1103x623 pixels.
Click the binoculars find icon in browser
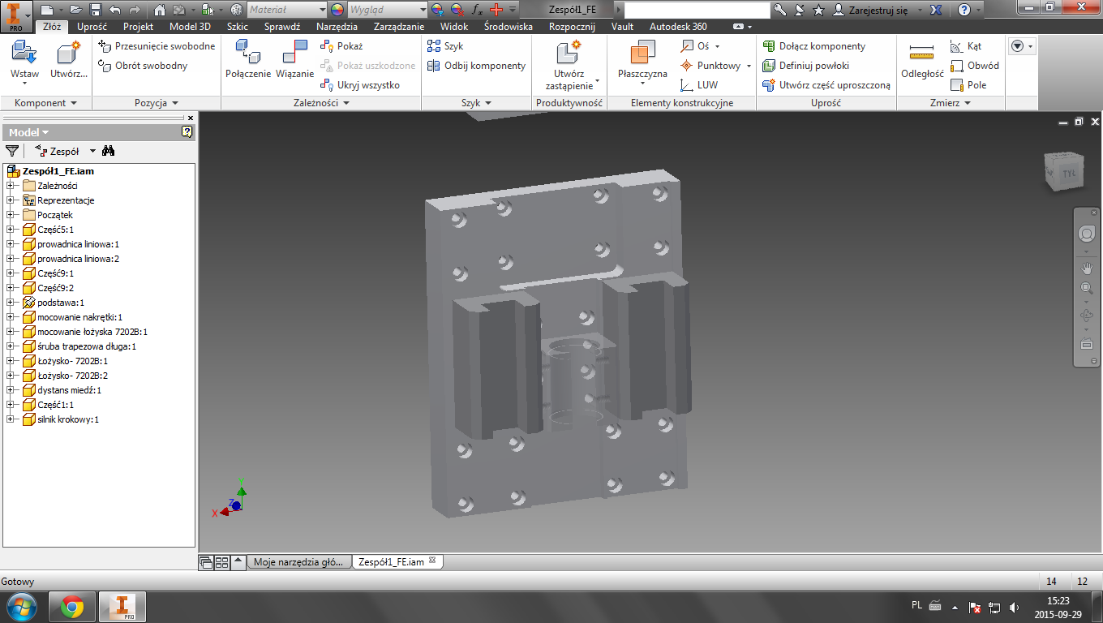tap(109, 151)
